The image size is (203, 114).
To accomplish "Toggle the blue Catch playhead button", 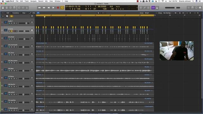I will point(38,13).
